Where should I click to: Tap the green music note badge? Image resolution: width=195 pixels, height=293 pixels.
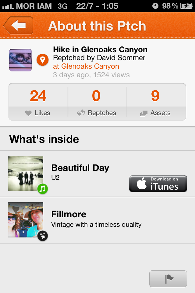click(43, 189)
